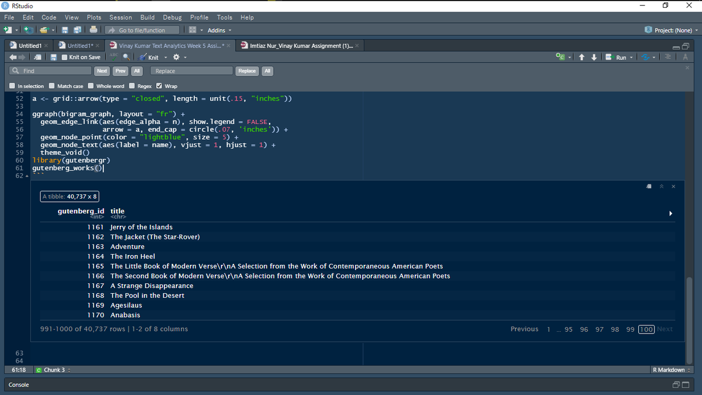Clear chunk output with X icon
Image resolution: width=702 pixels, height=395 pixels.
[673, 186]
